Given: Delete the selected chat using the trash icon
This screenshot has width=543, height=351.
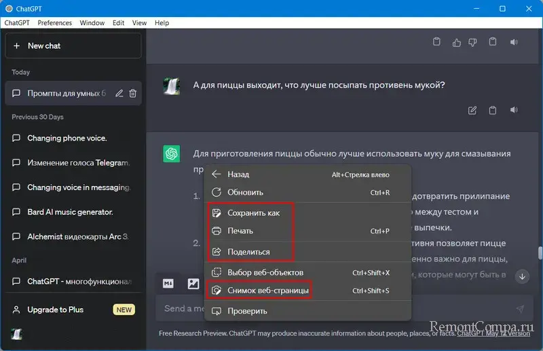Looking at the screenshot, I should [x=133, y=94].
